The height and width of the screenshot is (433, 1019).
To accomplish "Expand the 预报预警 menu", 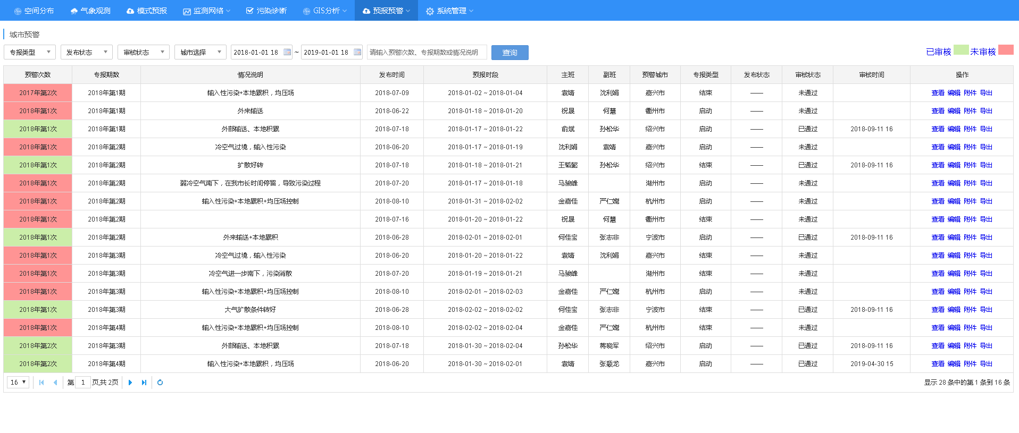I will 386,11.
